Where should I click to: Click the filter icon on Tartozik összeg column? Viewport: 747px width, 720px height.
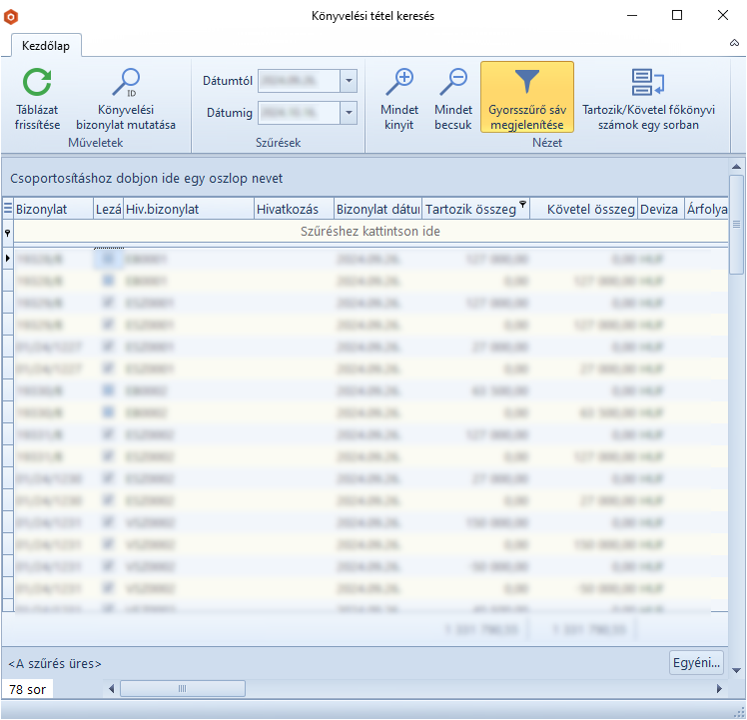pos(522,204)
